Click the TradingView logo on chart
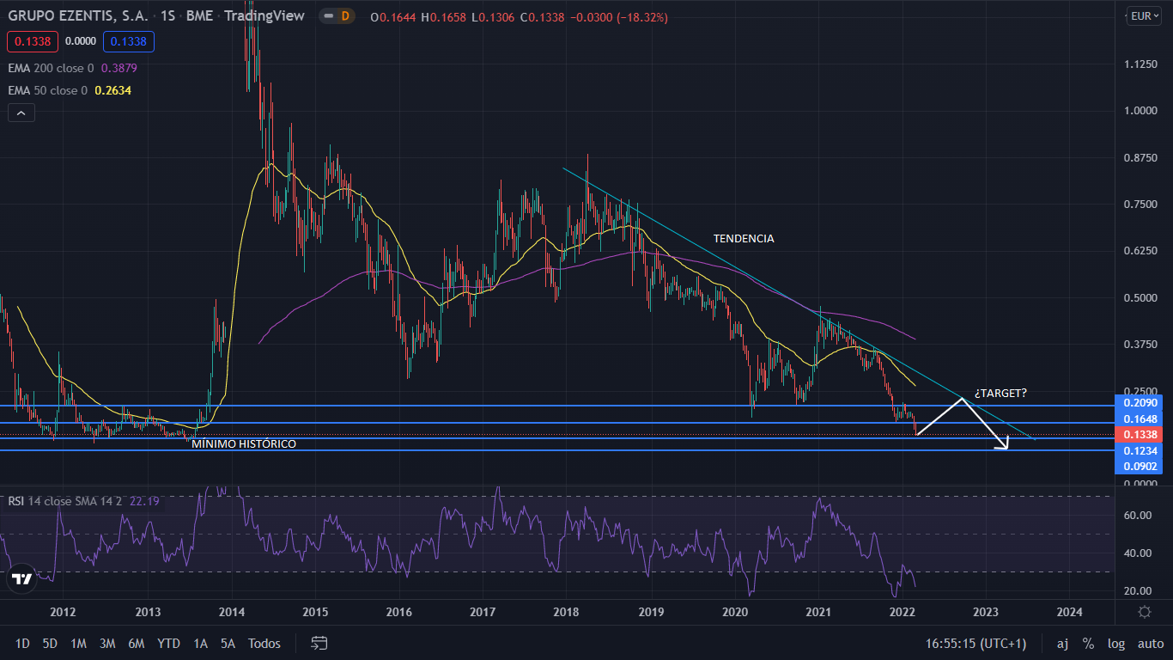This screenshot has width=1173, height=660. pyautogui.click(x=22, y=579)
